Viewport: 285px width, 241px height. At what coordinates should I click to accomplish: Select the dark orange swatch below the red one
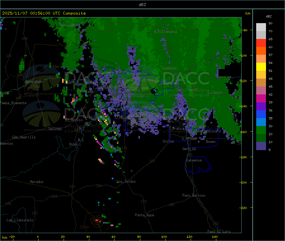[x=261, y=51]
